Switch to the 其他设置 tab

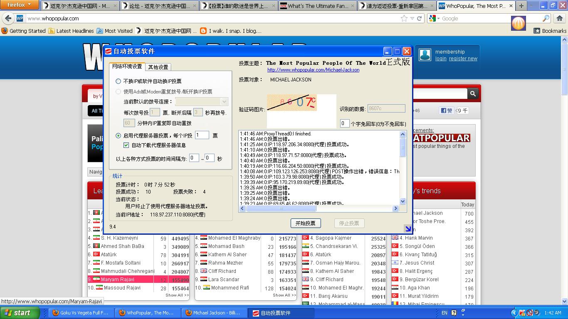(158, 67)
